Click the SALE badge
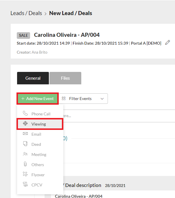This screenshot has width=175, height=198. [x=23, y=35]
